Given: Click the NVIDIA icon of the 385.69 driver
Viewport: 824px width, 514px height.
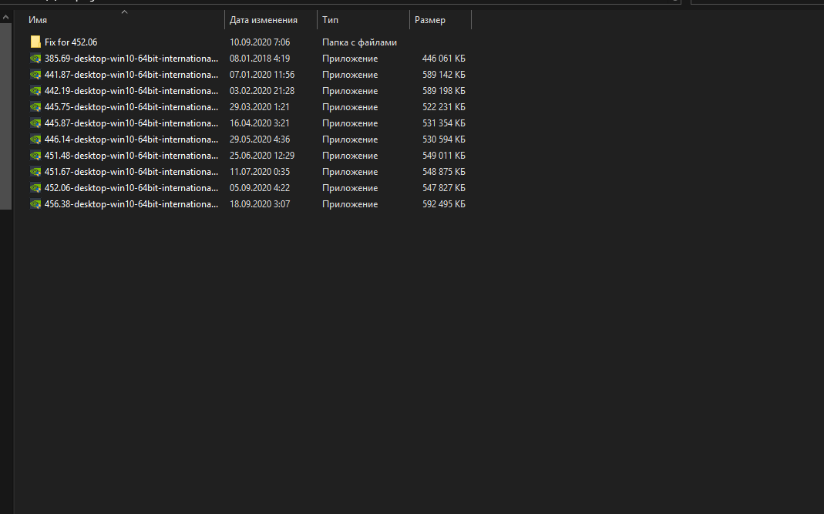Looking at the screenshot, I should click(x=35, y=59).
